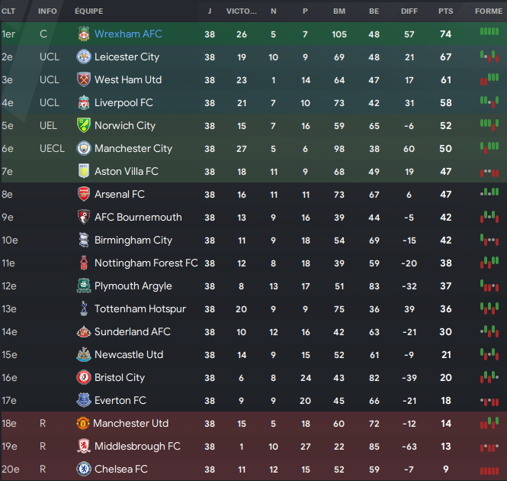Click the Everton FC badge icon
The image size is (507, 481).
pyautogui.click(x=84, y=401)
